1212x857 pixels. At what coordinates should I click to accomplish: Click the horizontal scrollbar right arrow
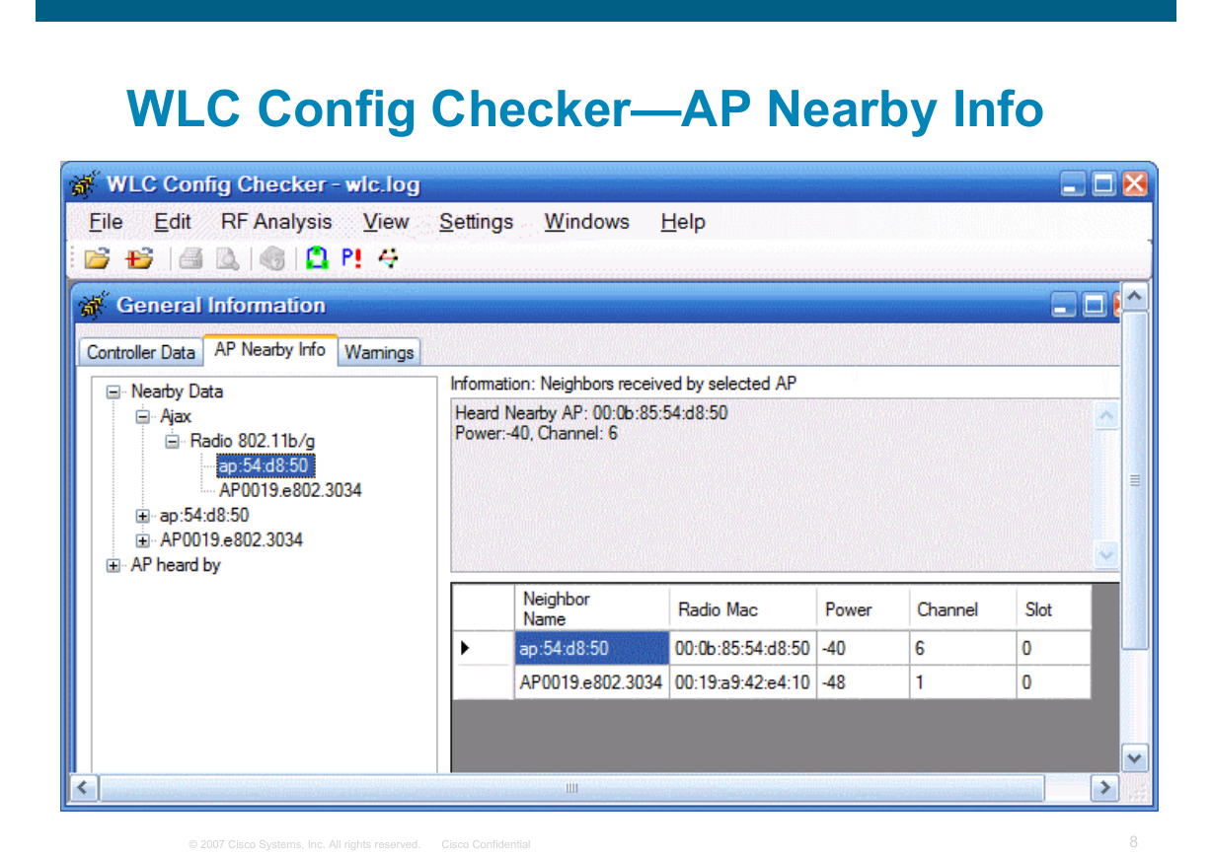click(x=1104, y=787)
